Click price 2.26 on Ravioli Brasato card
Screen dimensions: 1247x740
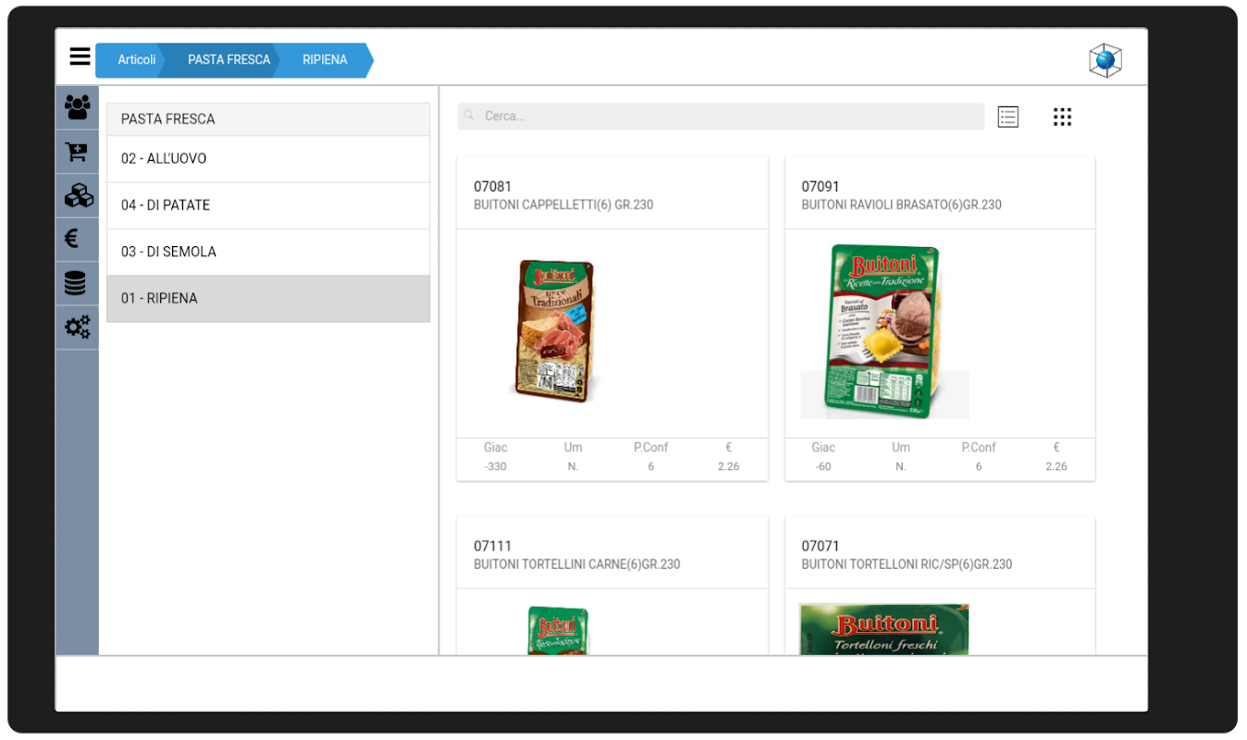point(1056,467)
